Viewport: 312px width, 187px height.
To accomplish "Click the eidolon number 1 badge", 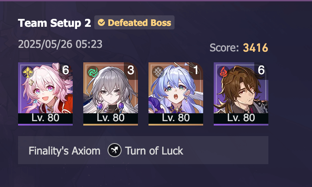I will 196,70.
